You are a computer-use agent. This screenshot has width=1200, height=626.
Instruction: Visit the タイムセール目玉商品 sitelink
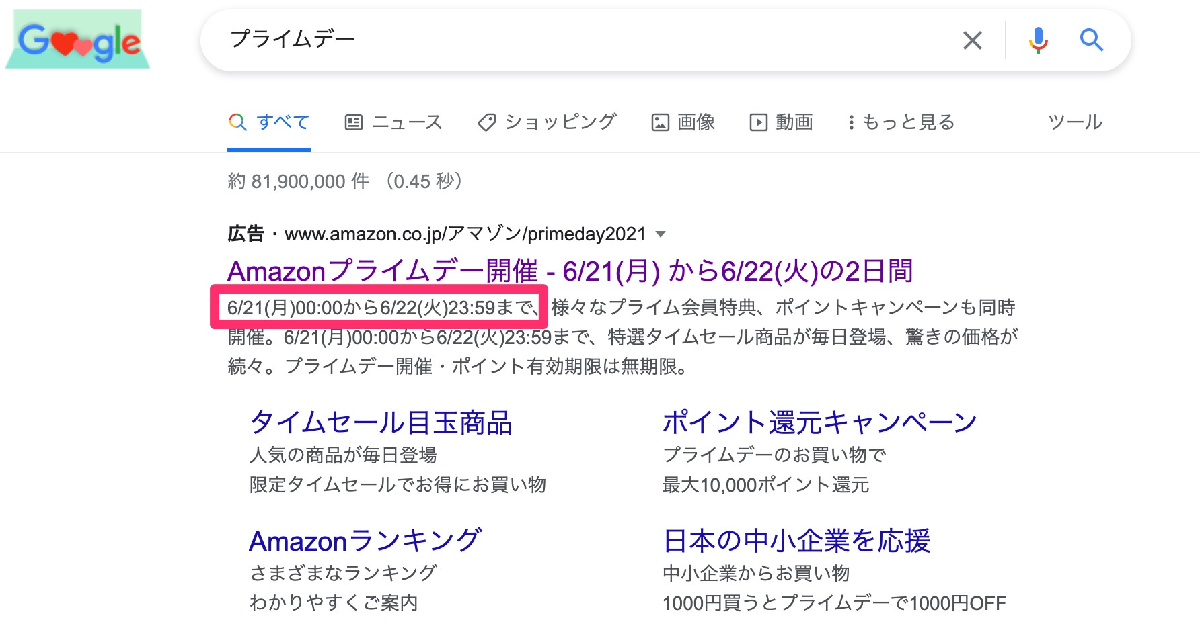point(381,423)
